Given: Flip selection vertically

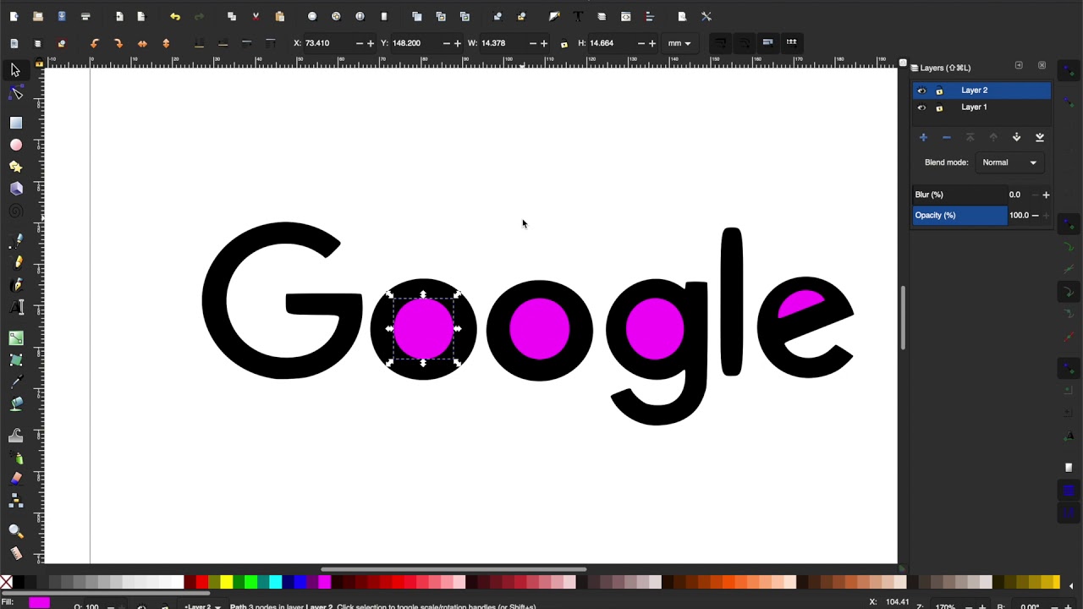Looking at the screenshot, I should click(x=166, y=43).
